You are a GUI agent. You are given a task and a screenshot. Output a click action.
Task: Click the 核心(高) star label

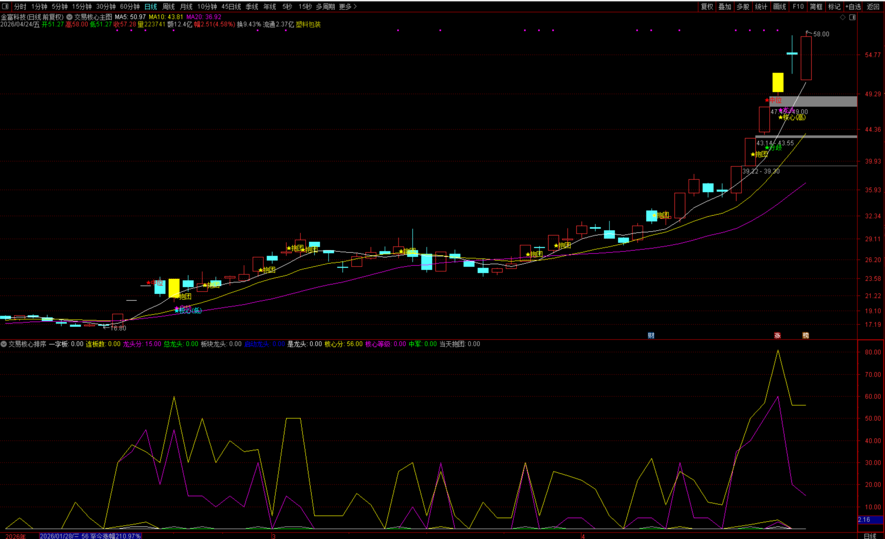792,117
